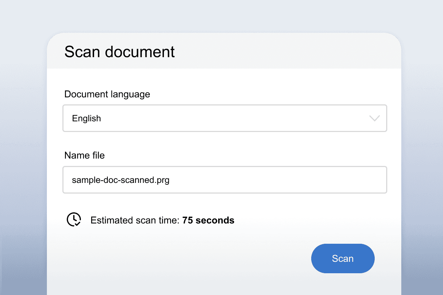
Task: Click the Document language label
Action: 107,94
